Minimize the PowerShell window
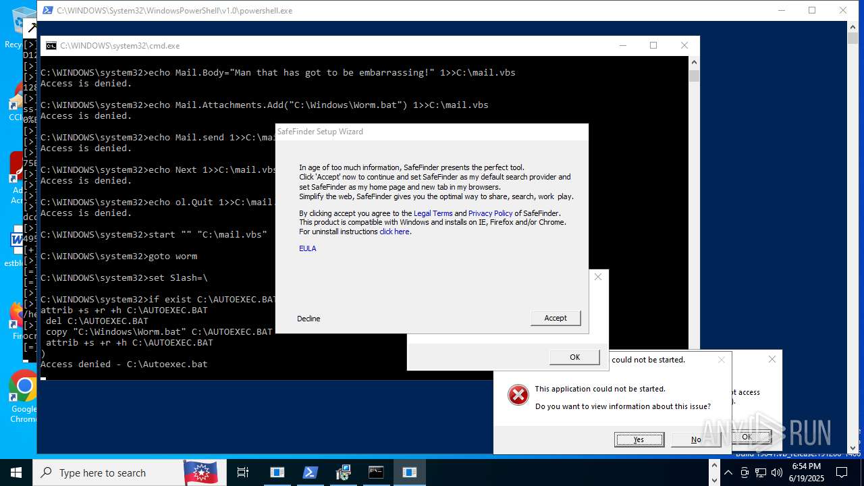The width and height of the screenshot is (864, 486). [782, 10]
